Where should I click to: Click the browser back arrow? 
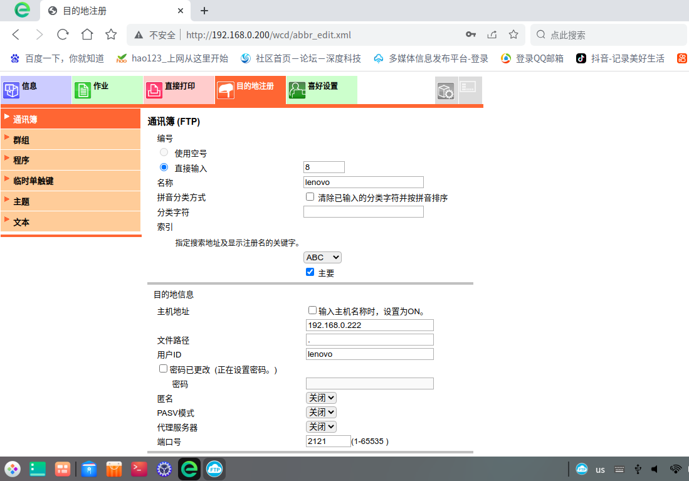tap(16, 34)
